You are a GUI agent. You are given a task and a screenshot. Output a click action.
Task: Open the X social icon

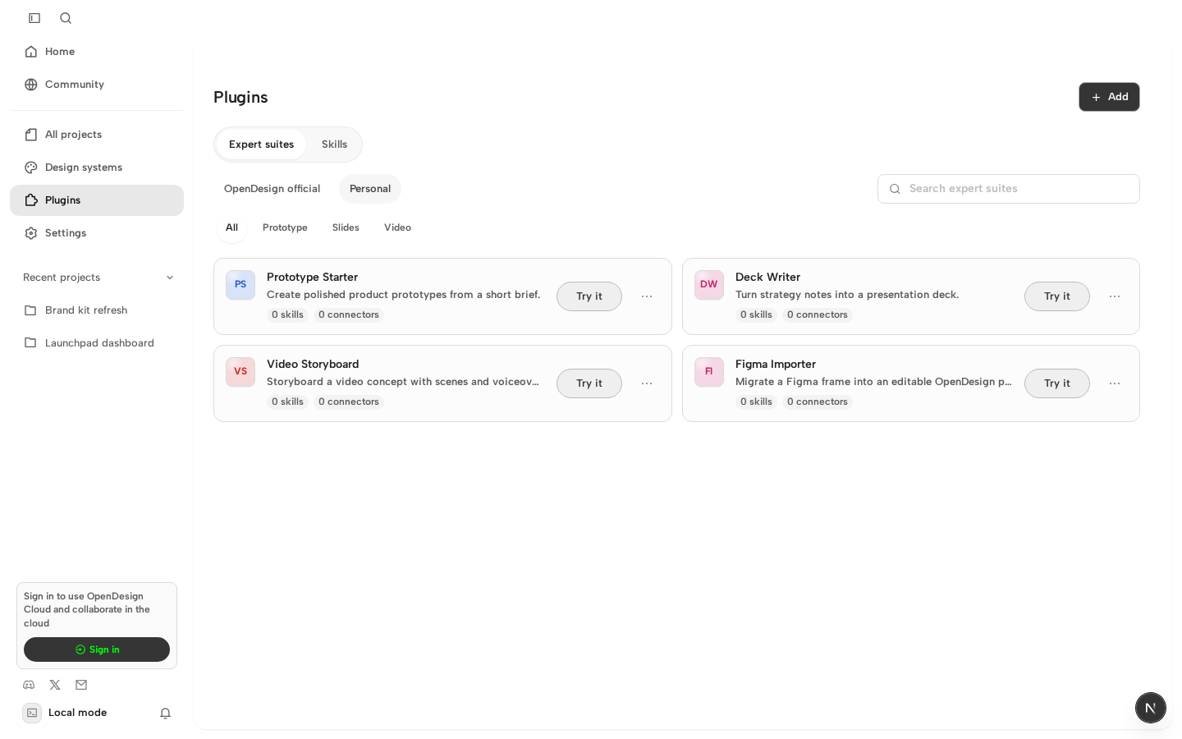(55, 685)
